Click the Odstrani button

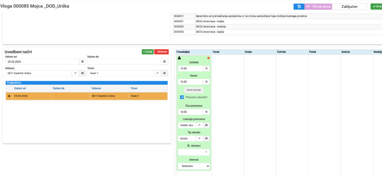point(161,52)
